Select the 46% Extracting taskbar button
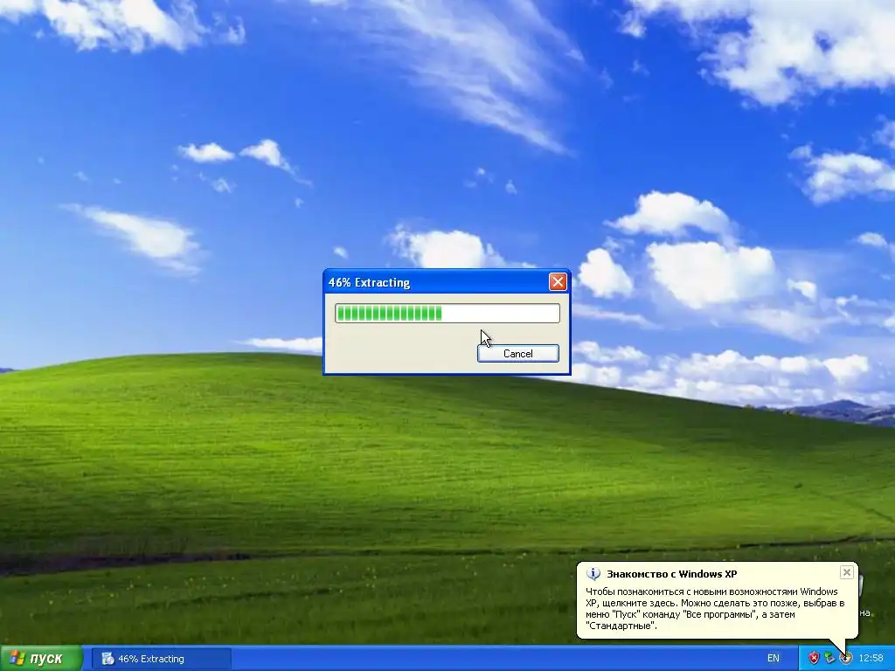 (162, 659)
